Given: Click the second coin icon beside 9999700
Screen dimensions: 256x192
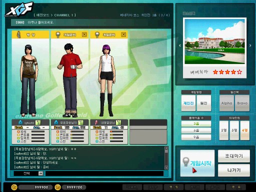Looking at the screenshot, I should pos(57,187).
